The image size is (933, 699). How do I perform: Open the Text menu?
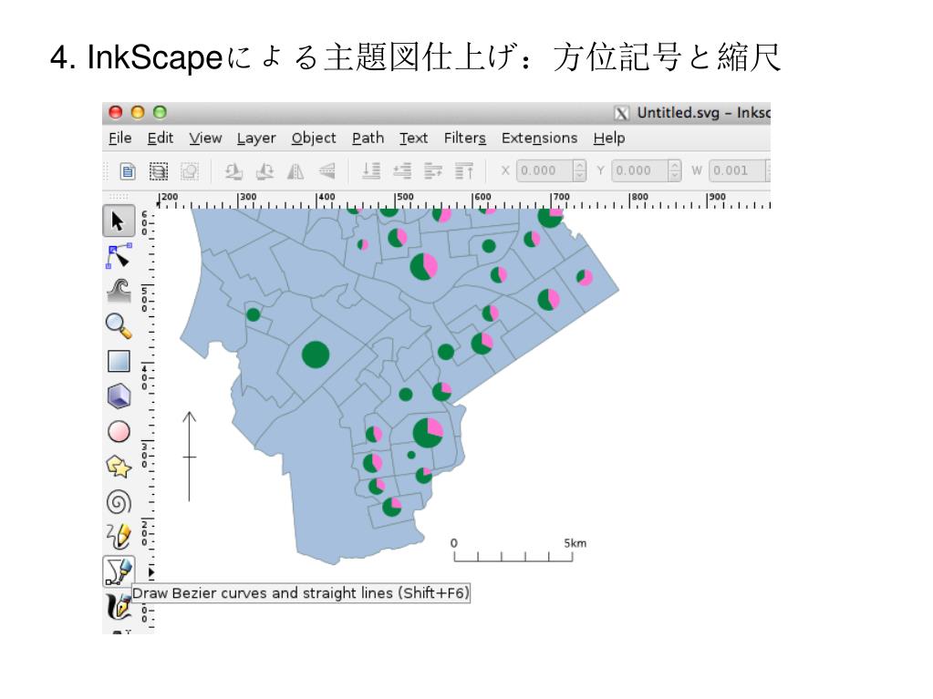point(413,138)
